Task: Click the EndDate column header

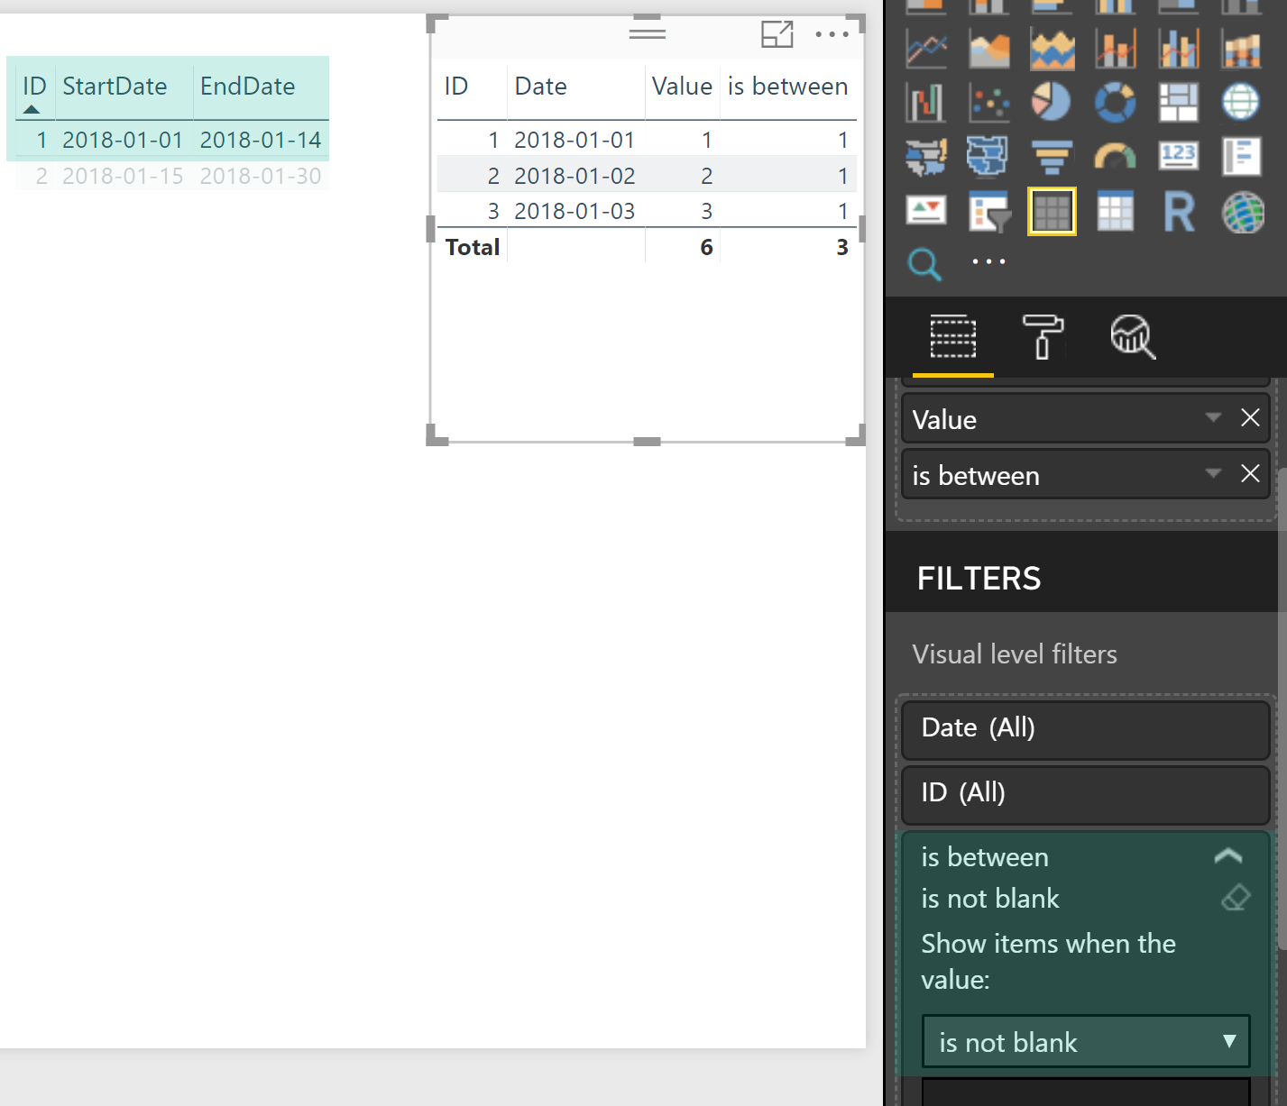Action: pyautogui.click(x=247, y=87)
